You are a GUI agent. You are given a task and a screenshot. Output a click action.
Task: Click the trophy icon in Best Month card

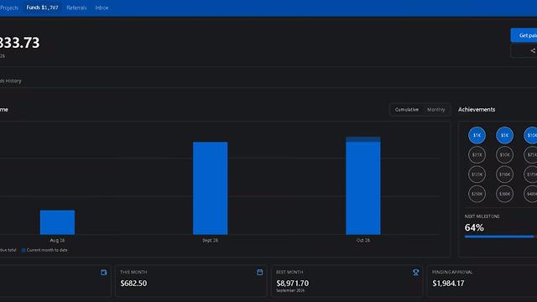416,272
